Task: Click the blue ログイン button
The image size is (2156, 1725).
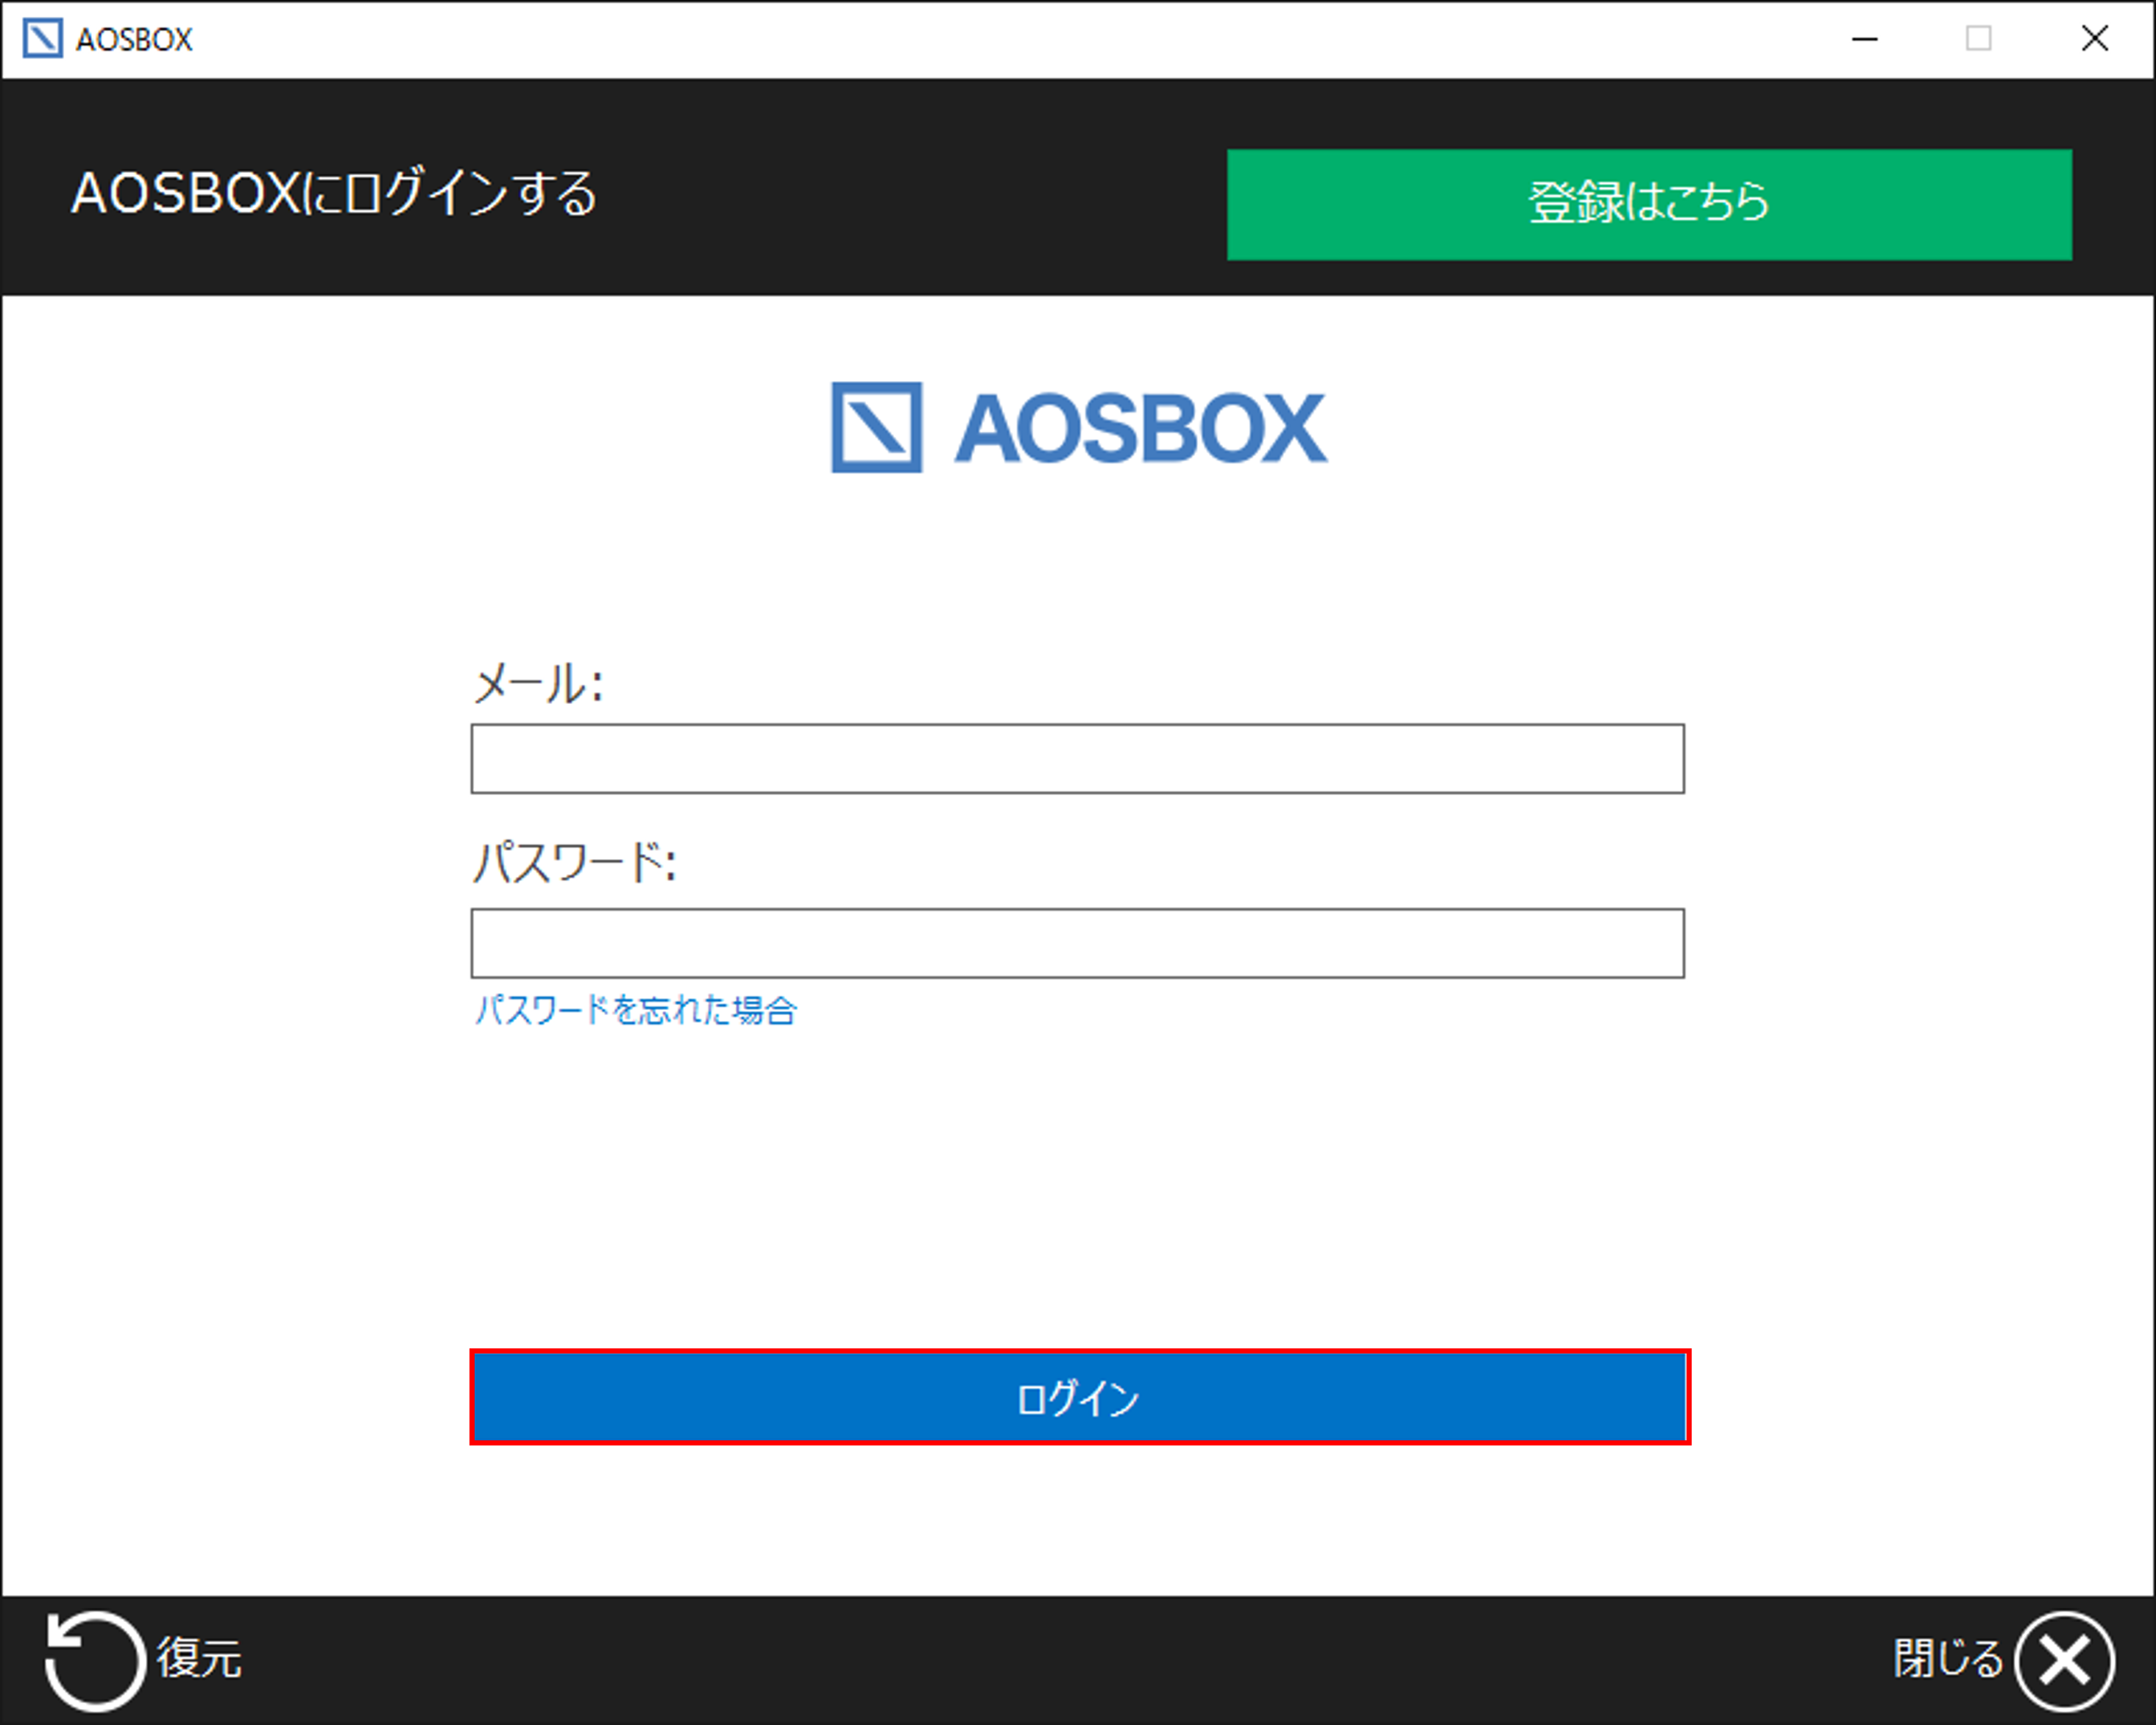Action: pos(1080,1396)
